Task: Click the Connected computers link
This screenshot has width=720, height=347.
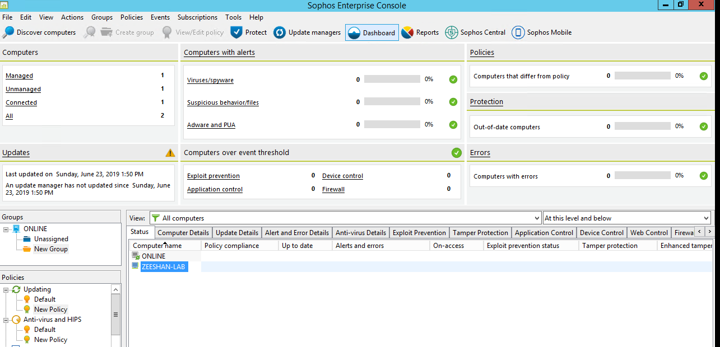Action: (x=21, y=102)
